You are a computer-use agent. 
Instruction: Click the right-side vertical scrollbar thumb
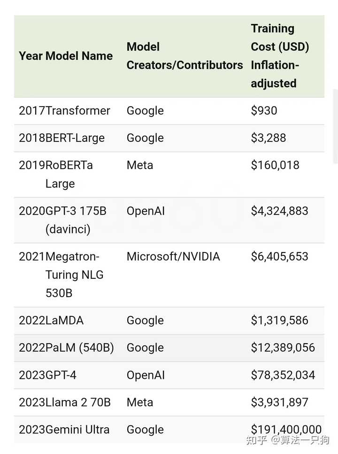coord(335,126)
